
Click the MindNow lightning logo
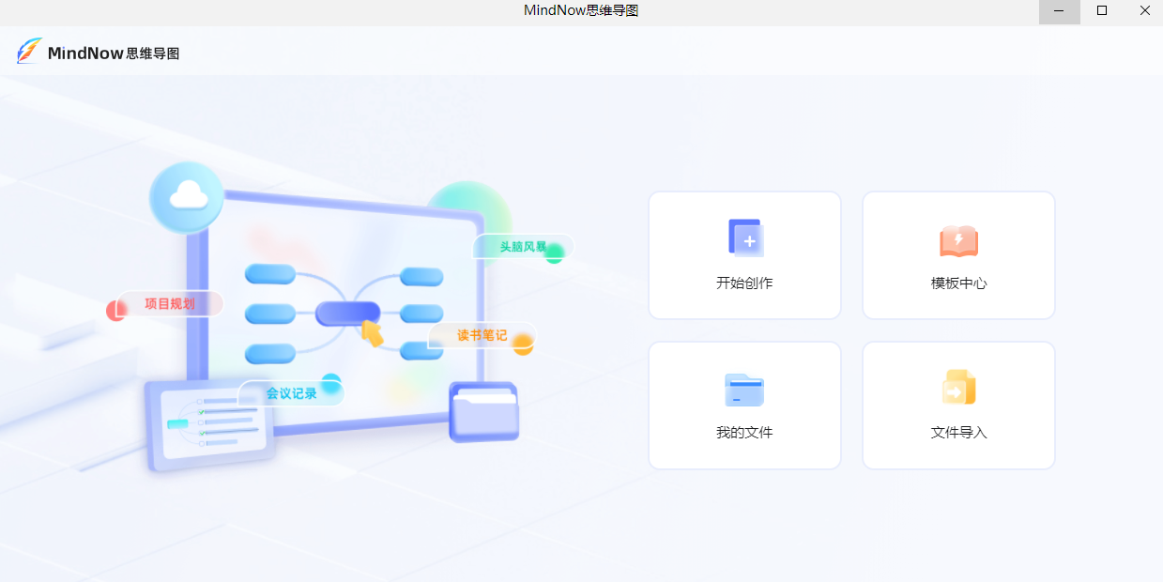click(x=29, y=52)
